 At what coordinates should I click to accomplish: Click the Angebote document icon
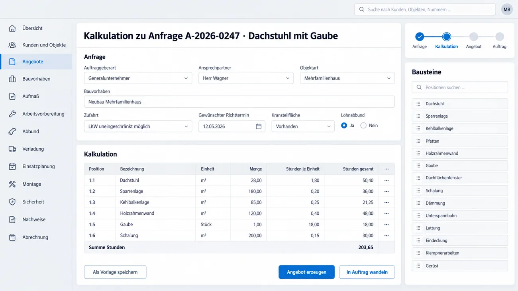pos(12,62)
